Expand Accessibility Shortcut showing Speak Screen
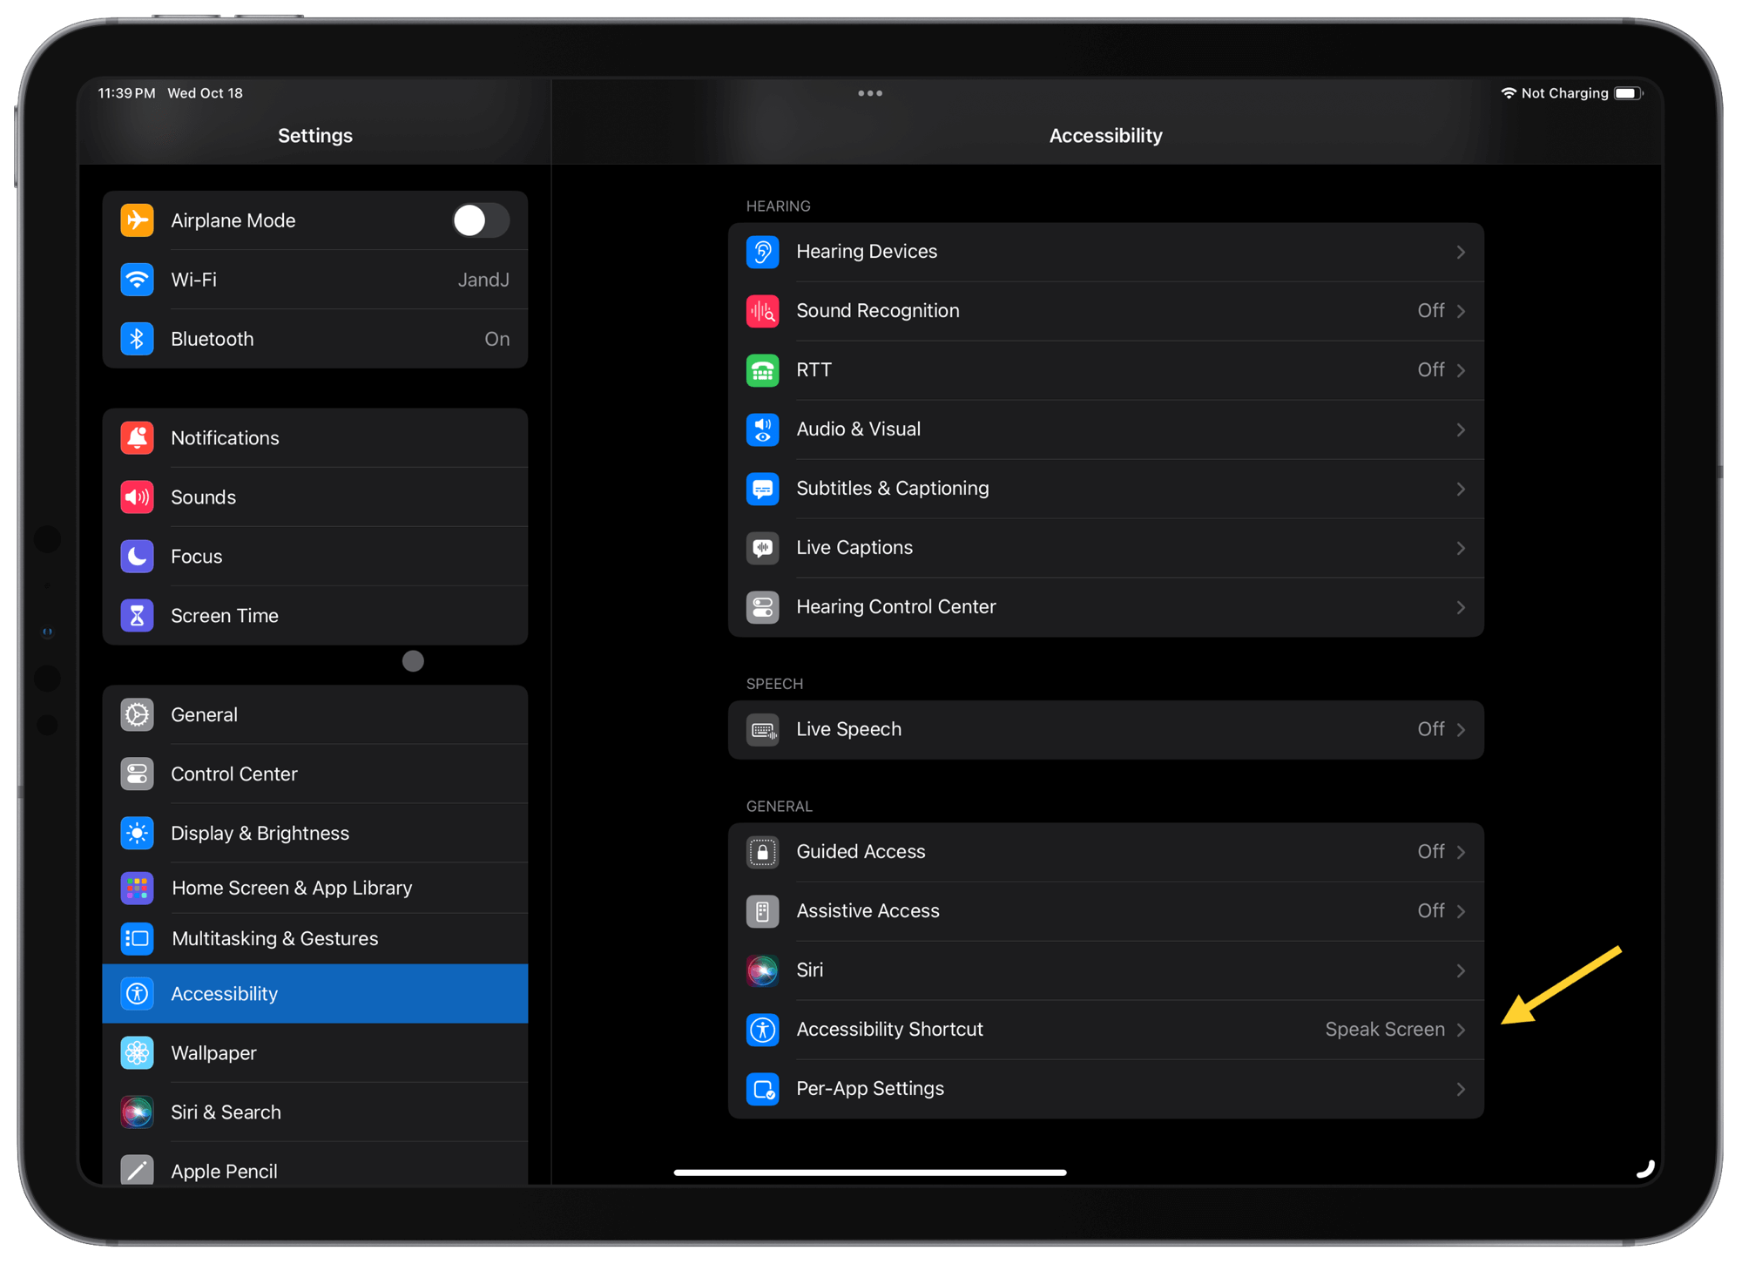Screen dimensions: 1742x1264 point(1394,1030)
